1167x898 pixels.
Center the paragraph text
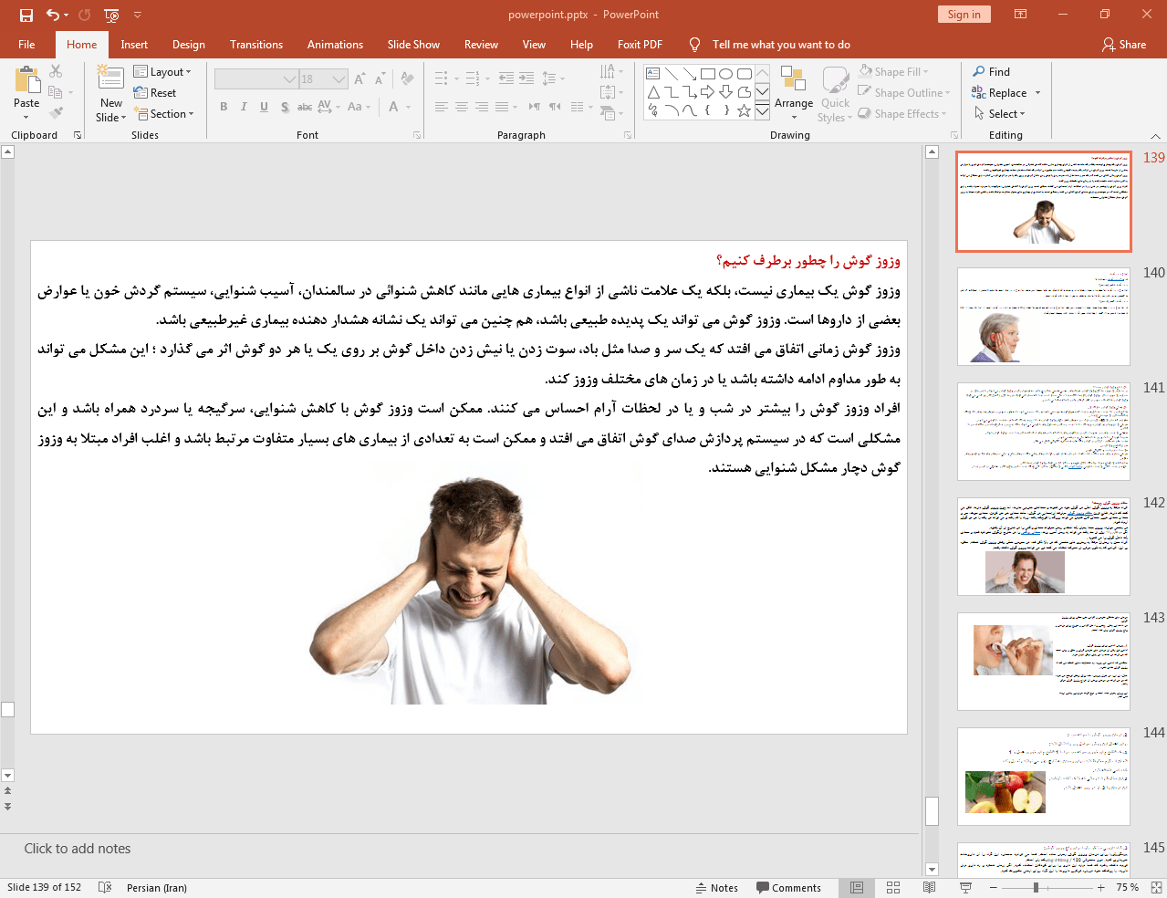(x=462, y=107)
